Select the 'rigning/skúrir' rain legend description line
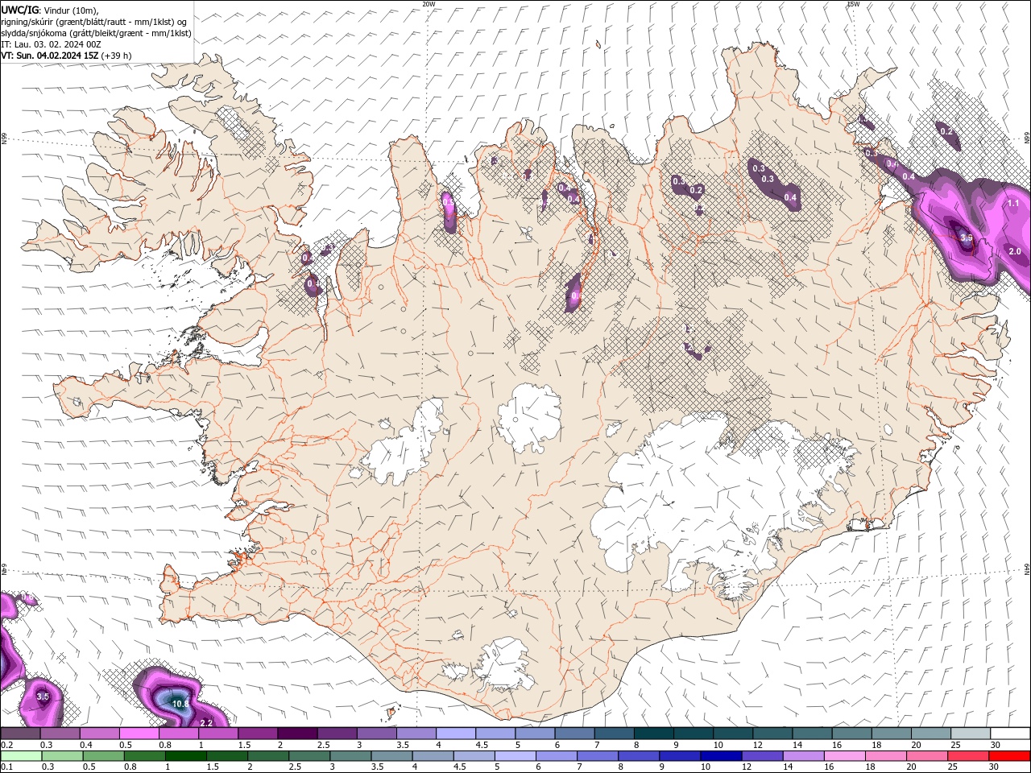 tap(95, 22)
